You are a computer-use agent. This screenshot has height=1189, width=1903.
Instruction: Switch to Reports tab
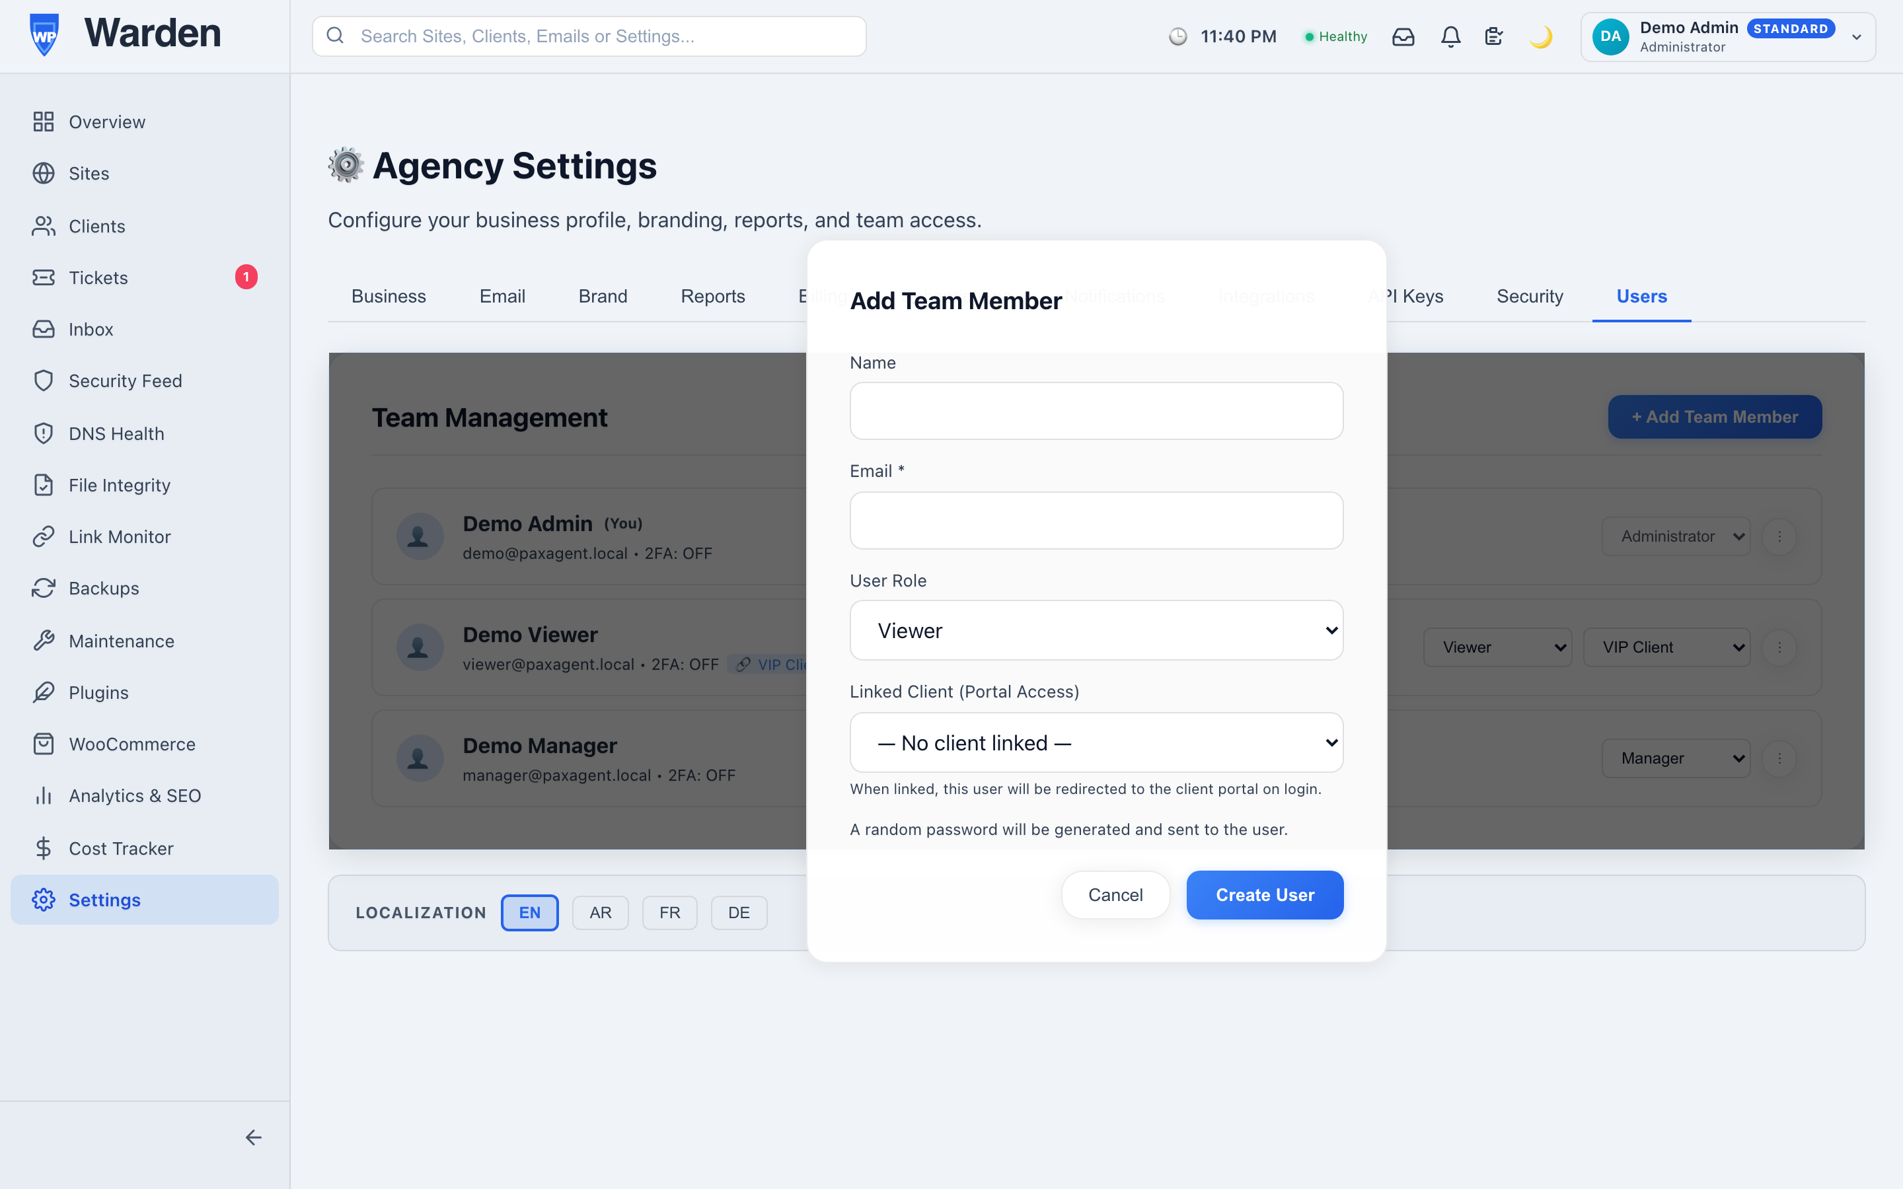click(713, 297)
